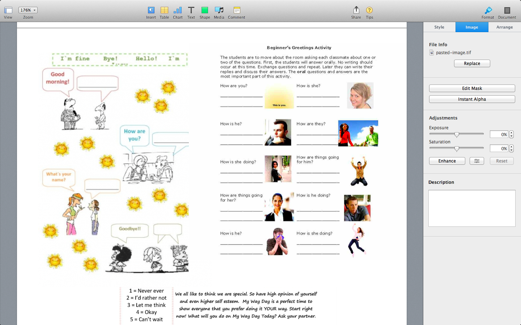Add a Text box
The width and height of the screenshot is (521, 325).
click(x=191, y=10)
